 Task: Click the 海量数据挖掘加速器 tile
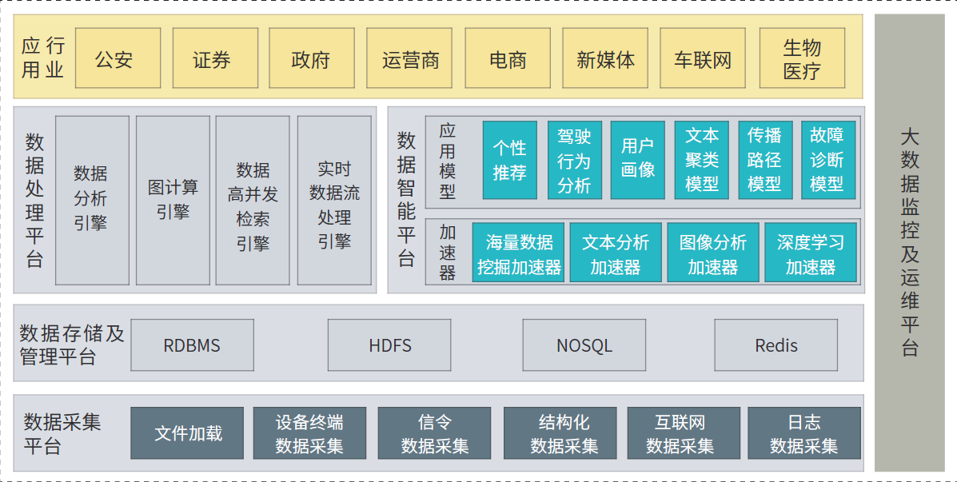[x=519, y=253]
